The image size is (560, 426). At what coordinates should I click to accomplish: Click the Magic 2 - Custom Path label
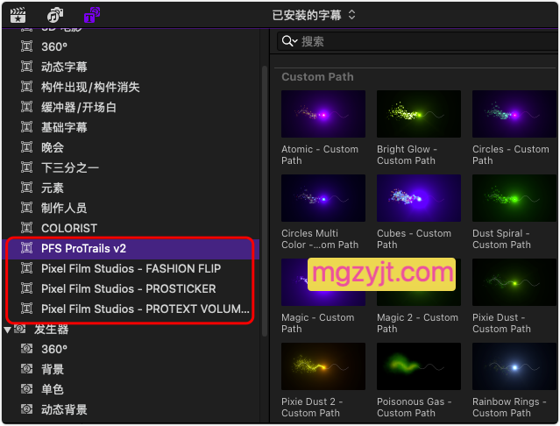[417, 323]
